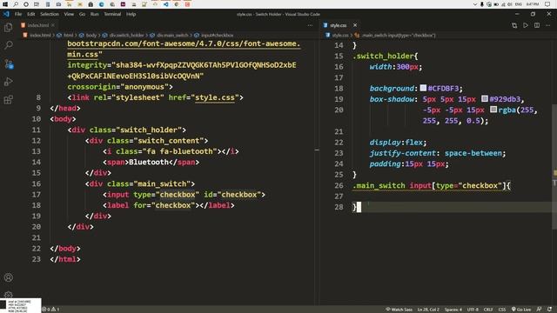
Task: Open the Explorer view in activity bar
Action: coord(8,27)
